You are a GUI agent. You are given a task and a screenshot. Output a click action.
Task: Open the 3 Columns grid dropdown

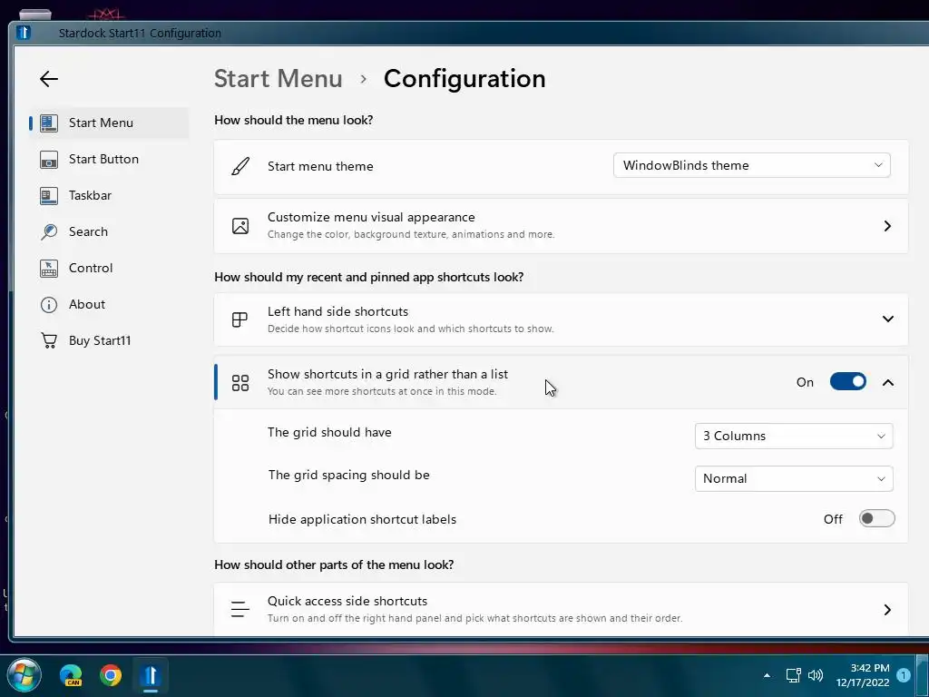pos(793,437)
